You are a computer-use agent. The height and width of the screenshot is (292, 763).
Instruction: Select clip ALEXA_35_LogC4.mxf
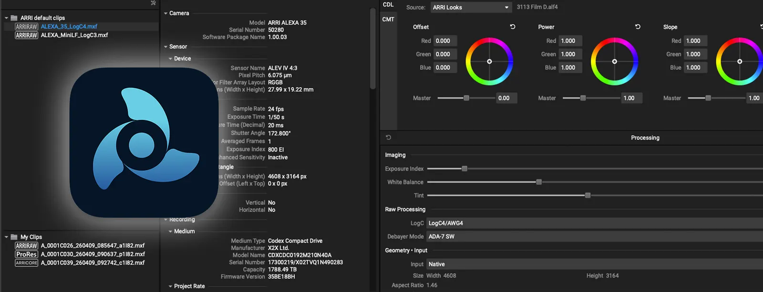click(69, 27)
